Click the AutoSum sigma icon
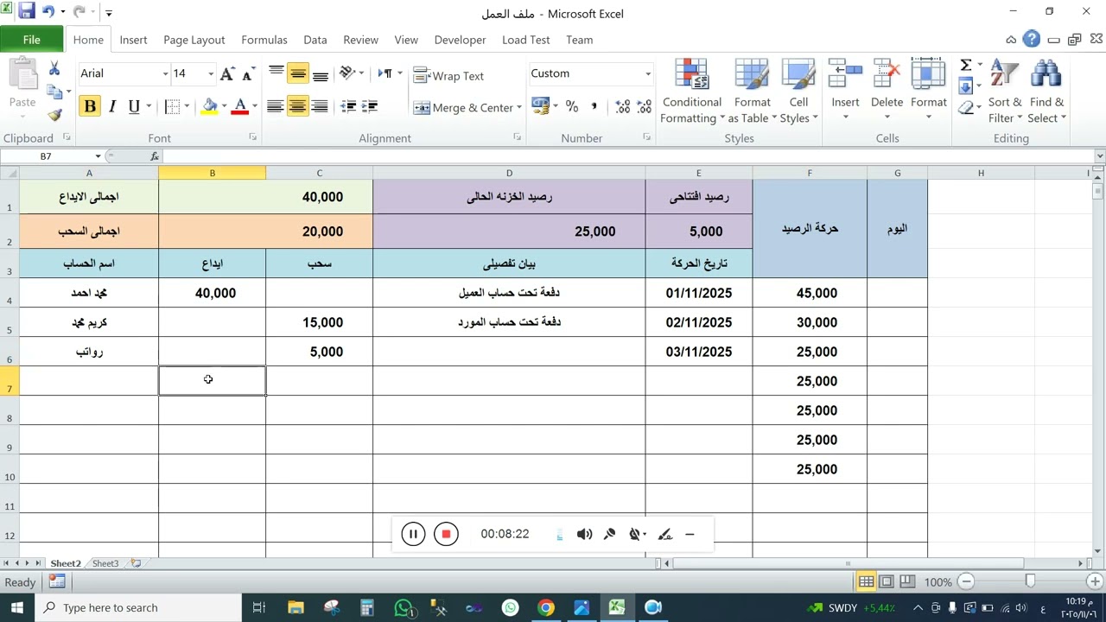This screenshot has width=1106, height=622. click(x=966, y=66)
